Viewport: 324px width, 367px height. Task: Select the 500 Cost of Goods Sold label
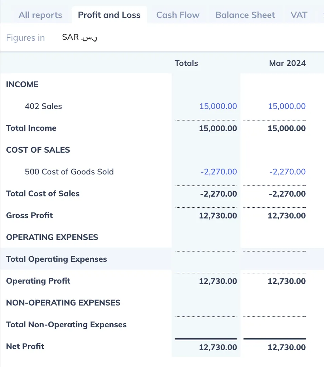tap(69, 172)
